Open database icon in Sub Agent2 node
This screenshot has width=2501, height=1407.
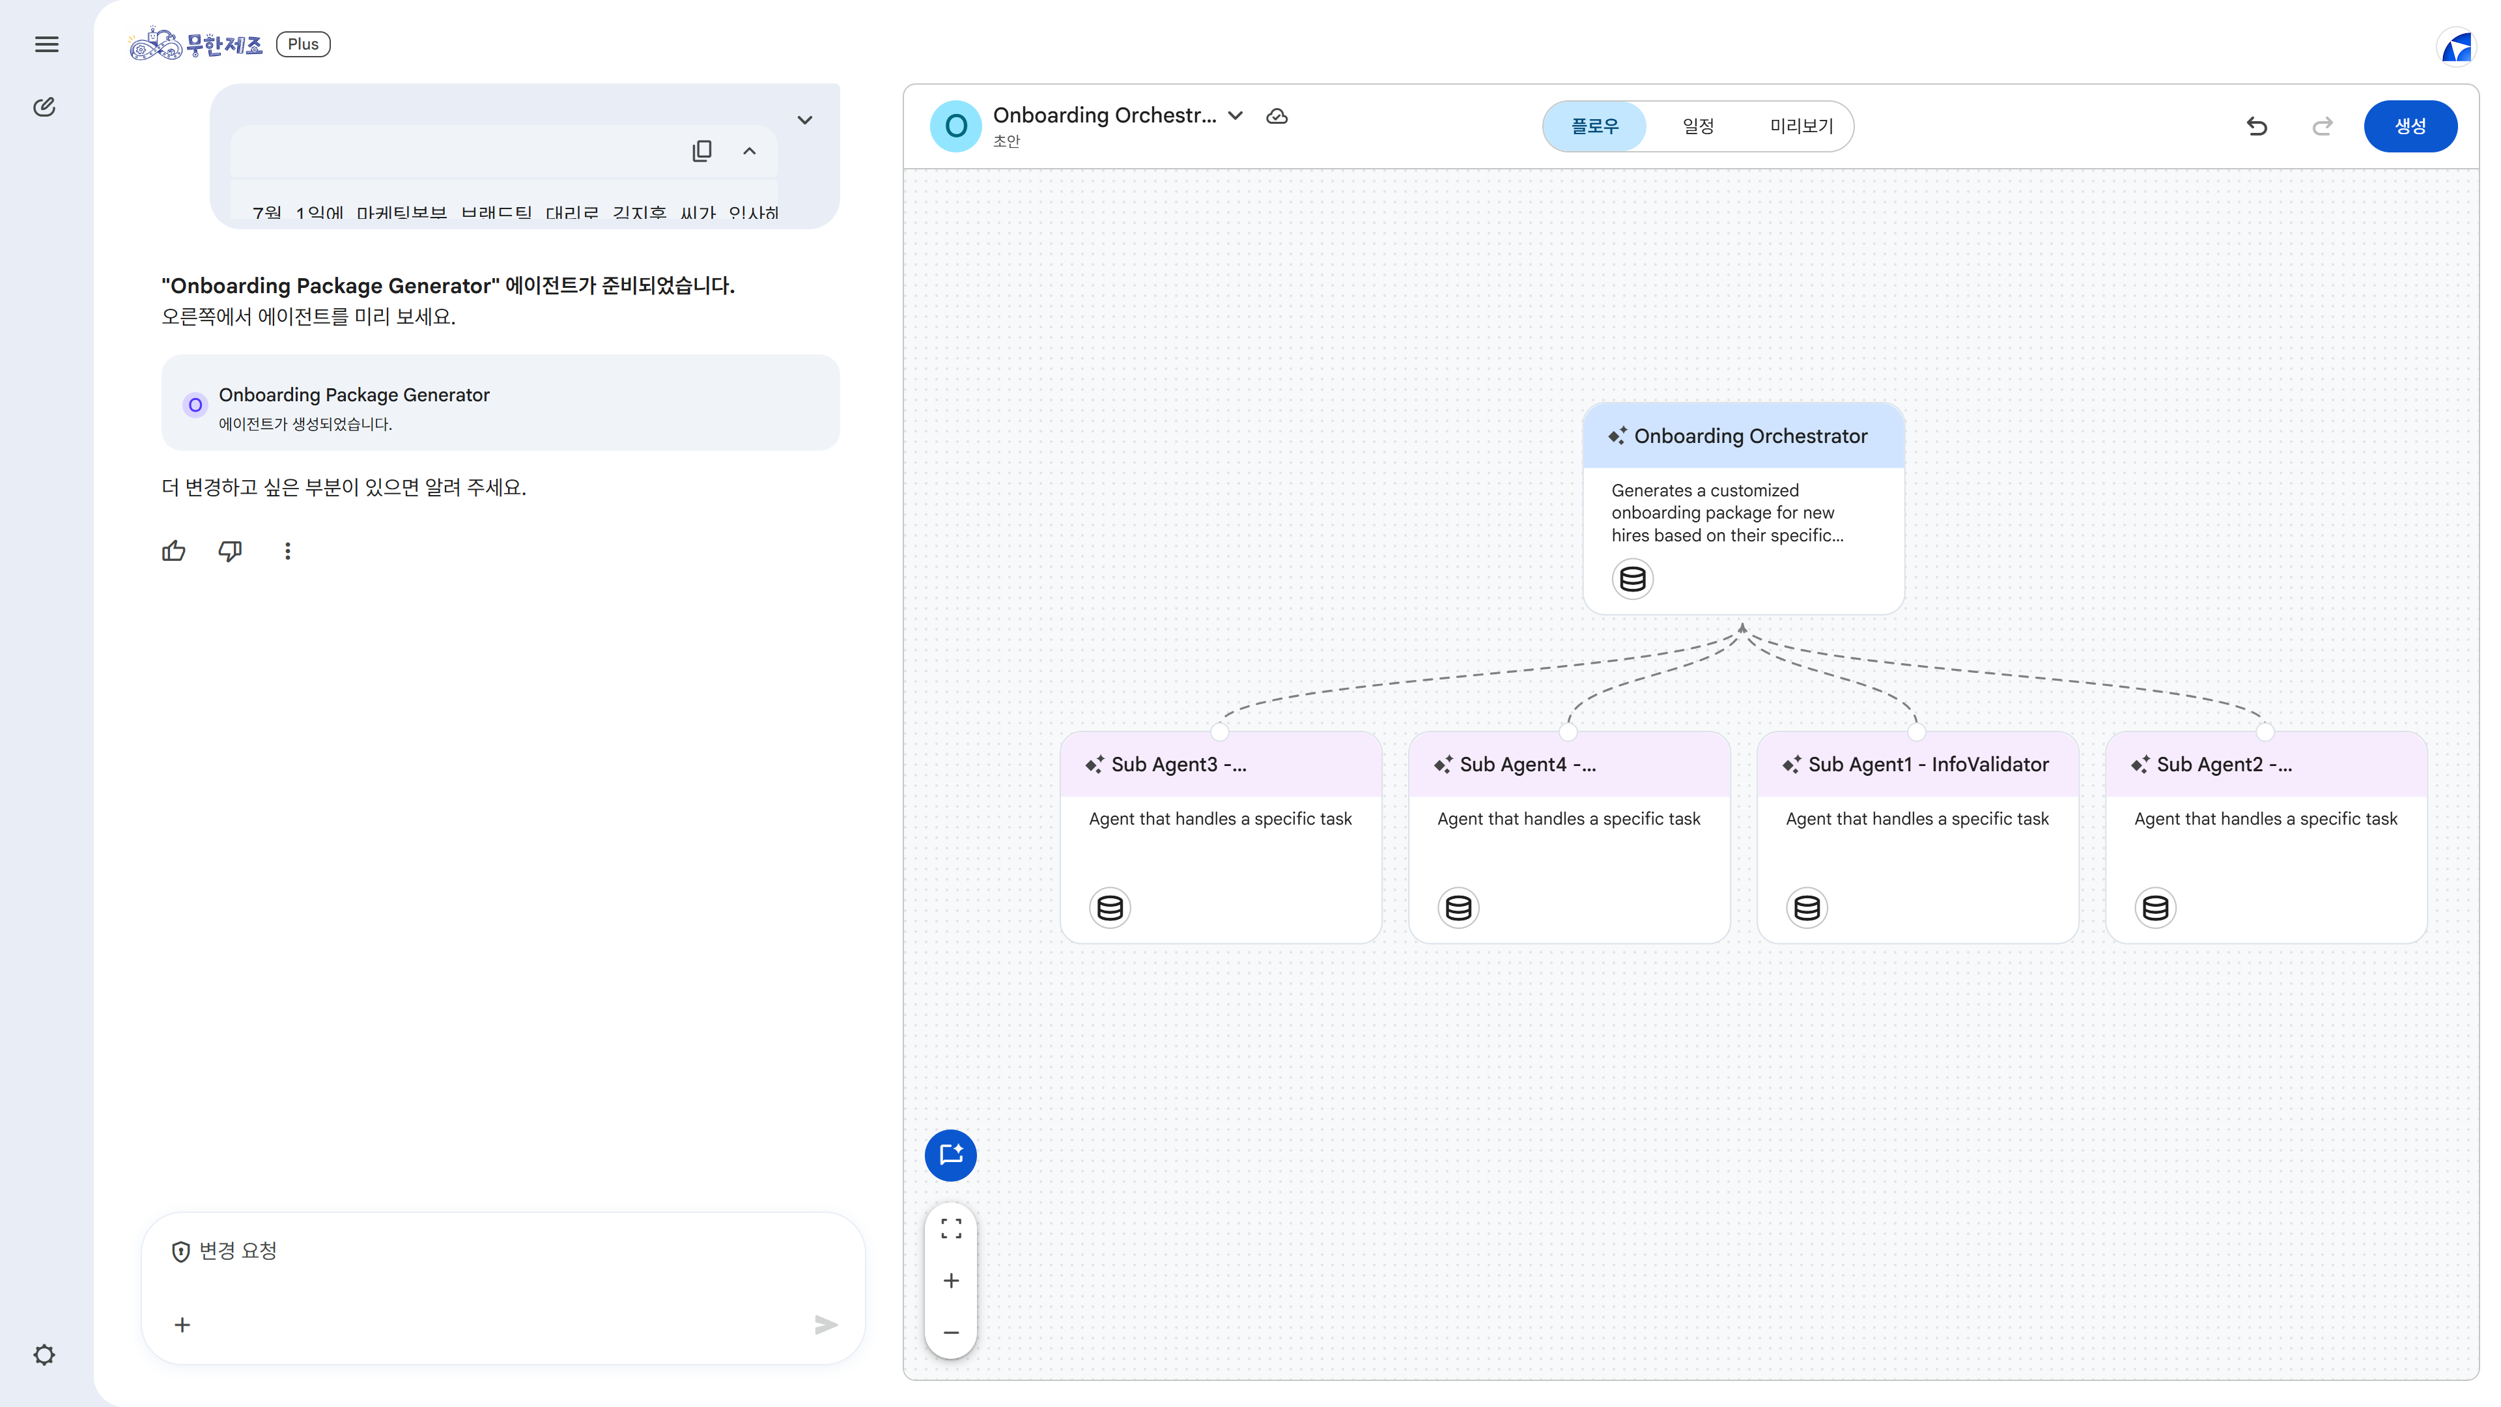pos(2155,908)
